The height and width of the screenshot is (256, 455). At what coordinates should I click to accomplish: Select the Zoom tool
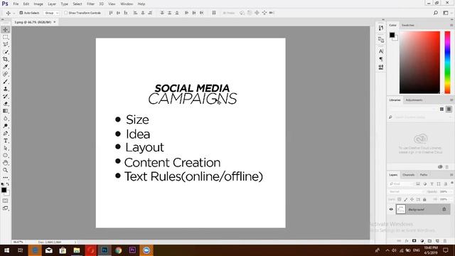click(6, 171)
